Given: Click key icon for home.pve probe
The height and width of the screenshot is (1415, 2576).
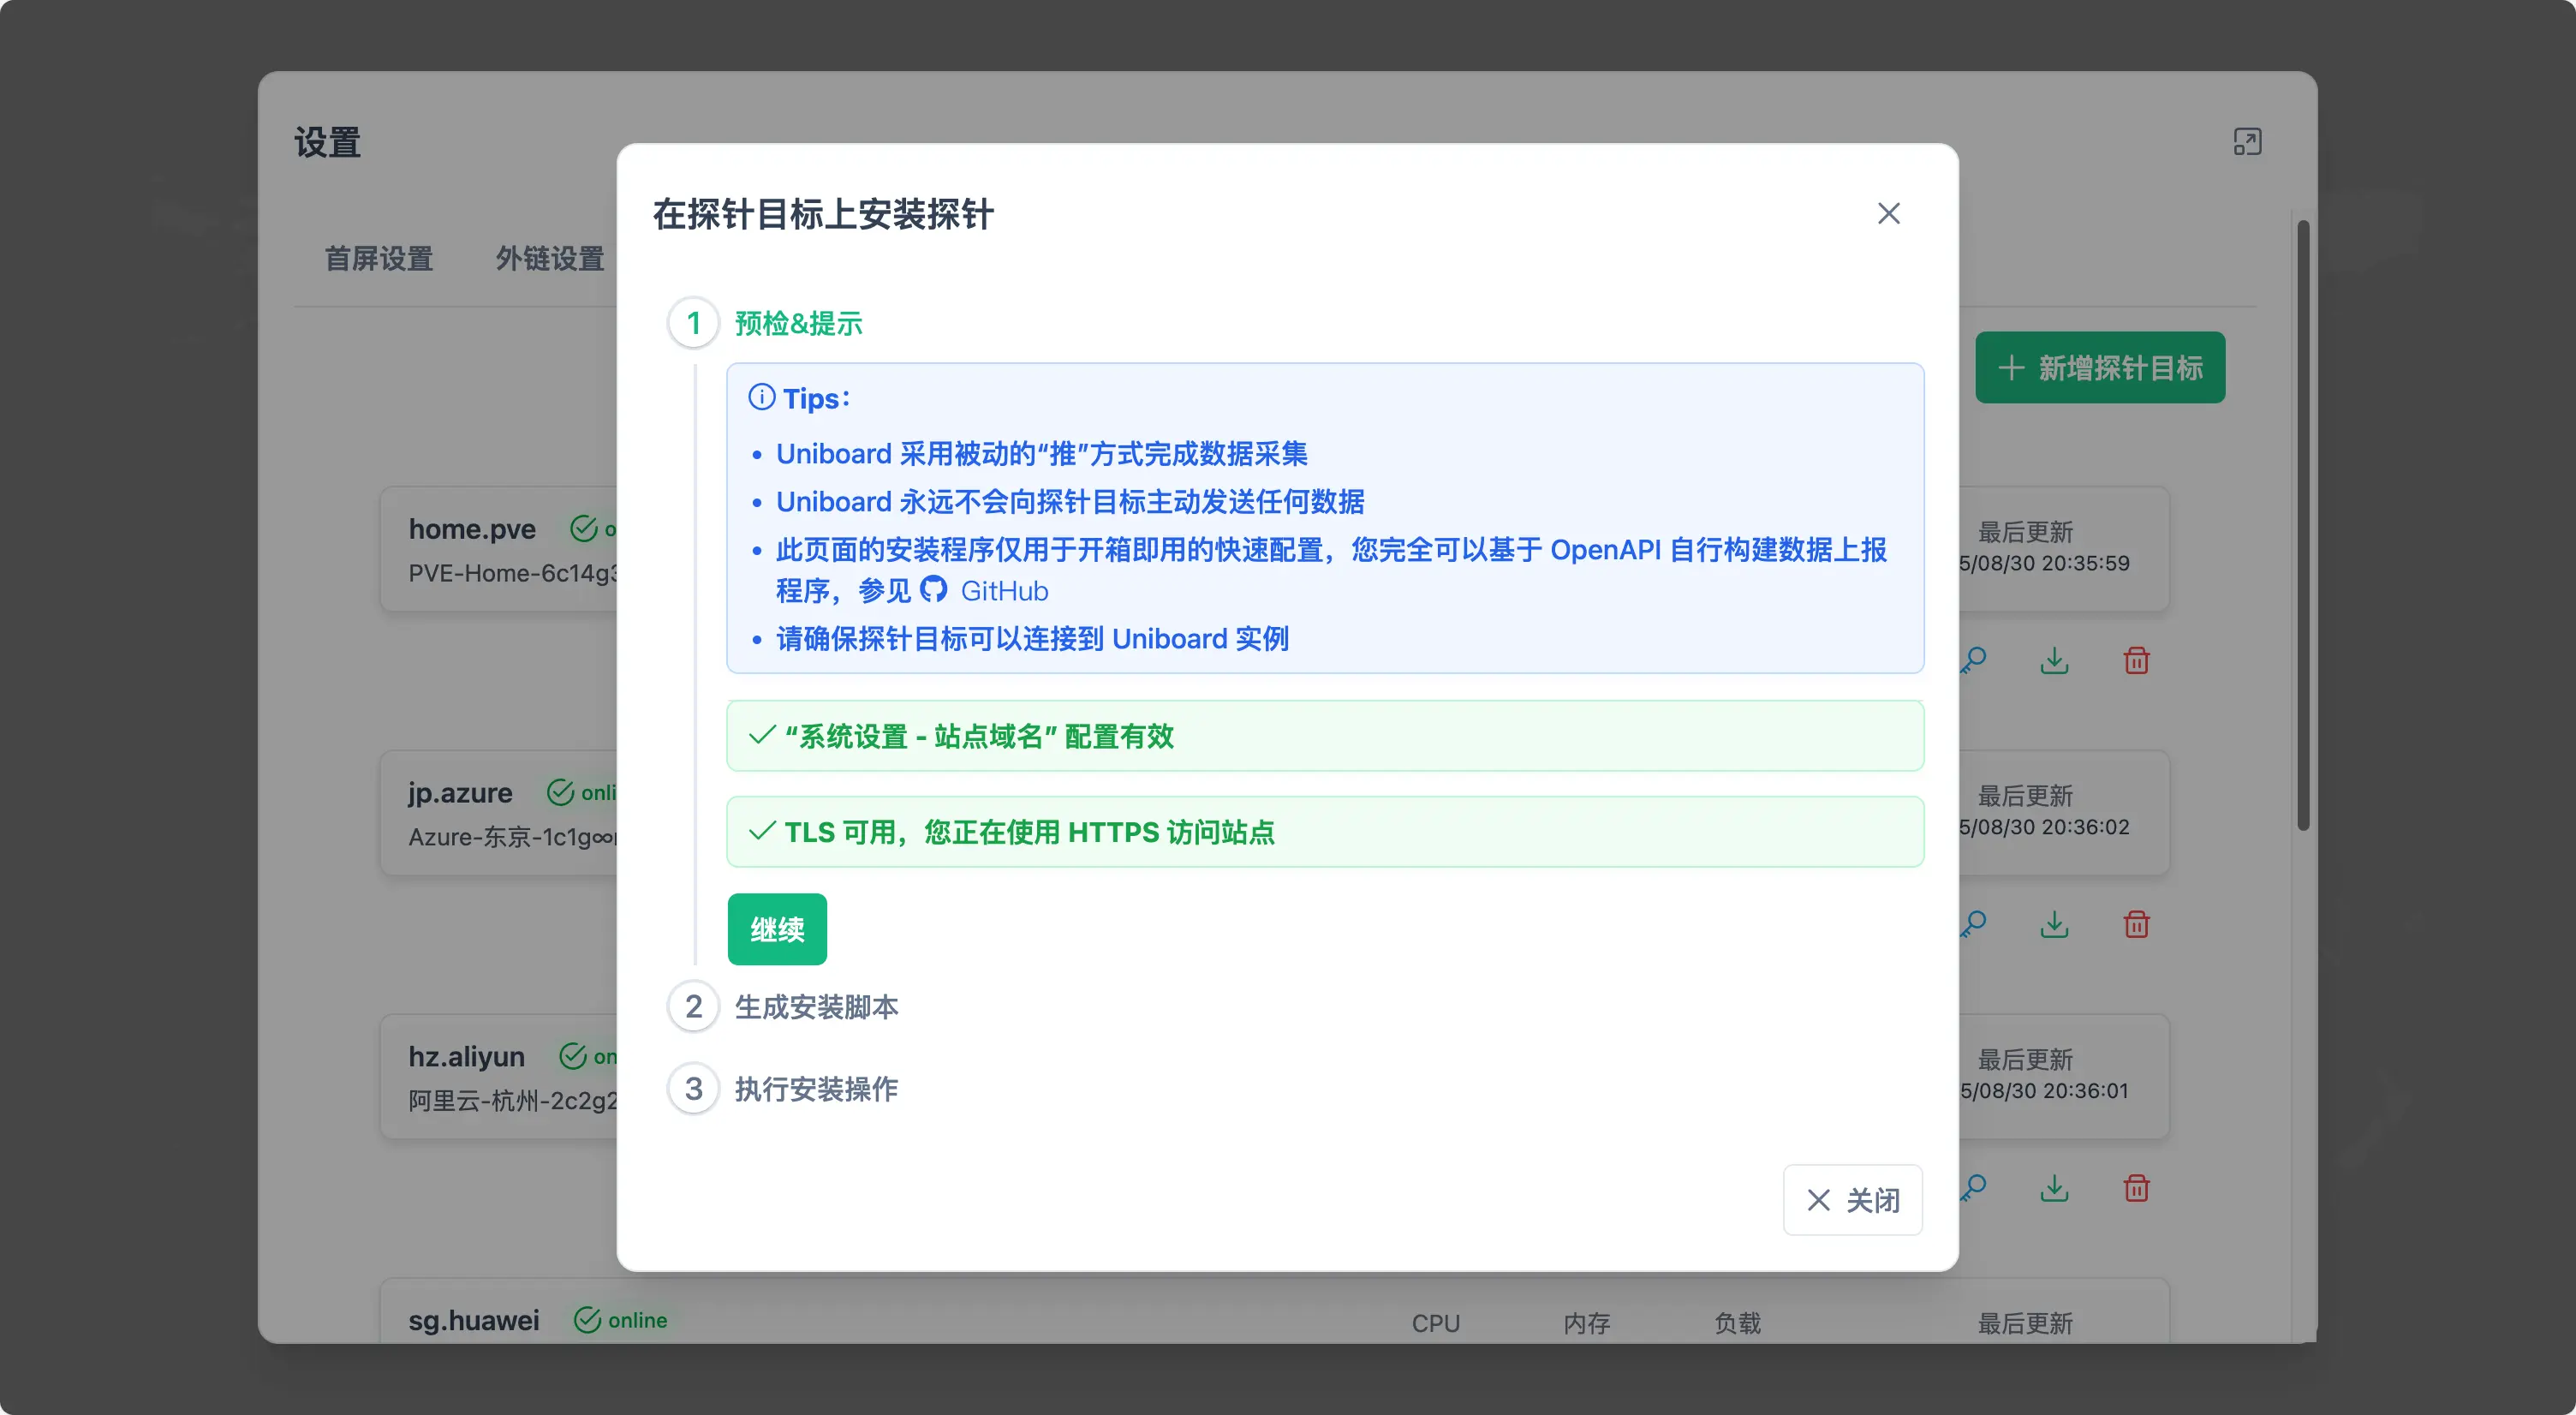Looking at the screenshot, I should pos(1973,660).
